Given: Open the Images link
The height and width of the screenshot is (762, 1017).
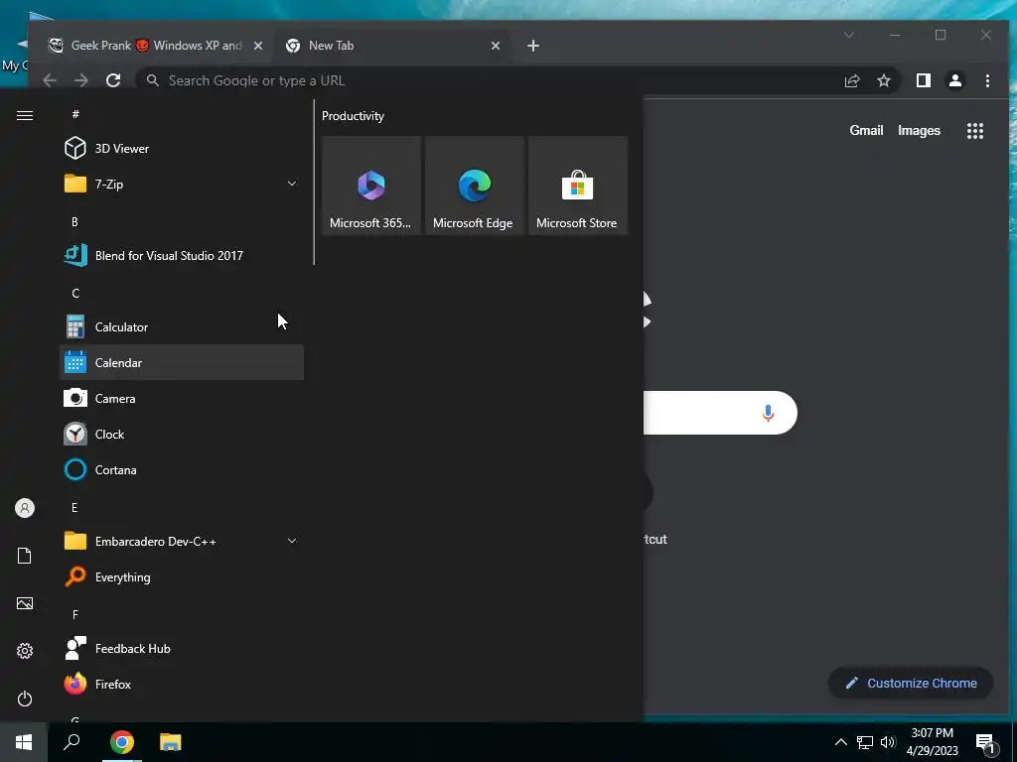Looking at the screenshot, I should tap(919, 130).
